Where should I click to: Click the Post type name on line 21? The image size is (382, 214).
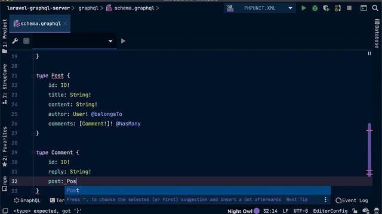[57, 75]
